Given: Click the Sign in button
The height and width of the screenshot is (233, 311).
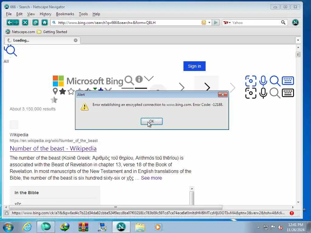Looking at the screenshot, I should point(194,66).
